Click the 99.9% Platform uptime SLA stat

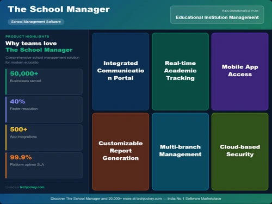coord(44,165)
